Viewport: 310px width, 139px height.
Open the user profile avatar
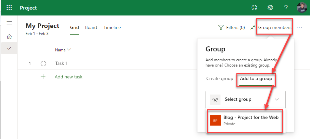point(302,8)
